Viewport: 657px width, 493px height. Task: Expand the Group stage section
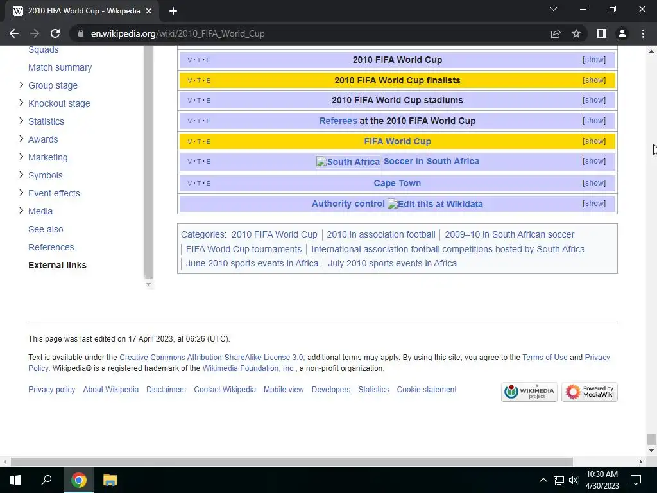[21, 85]
